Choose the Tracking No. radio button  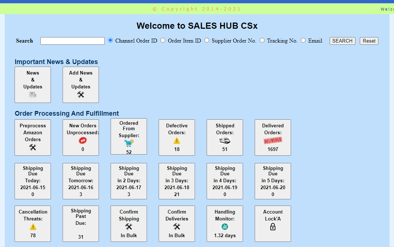tap(262, 40)
